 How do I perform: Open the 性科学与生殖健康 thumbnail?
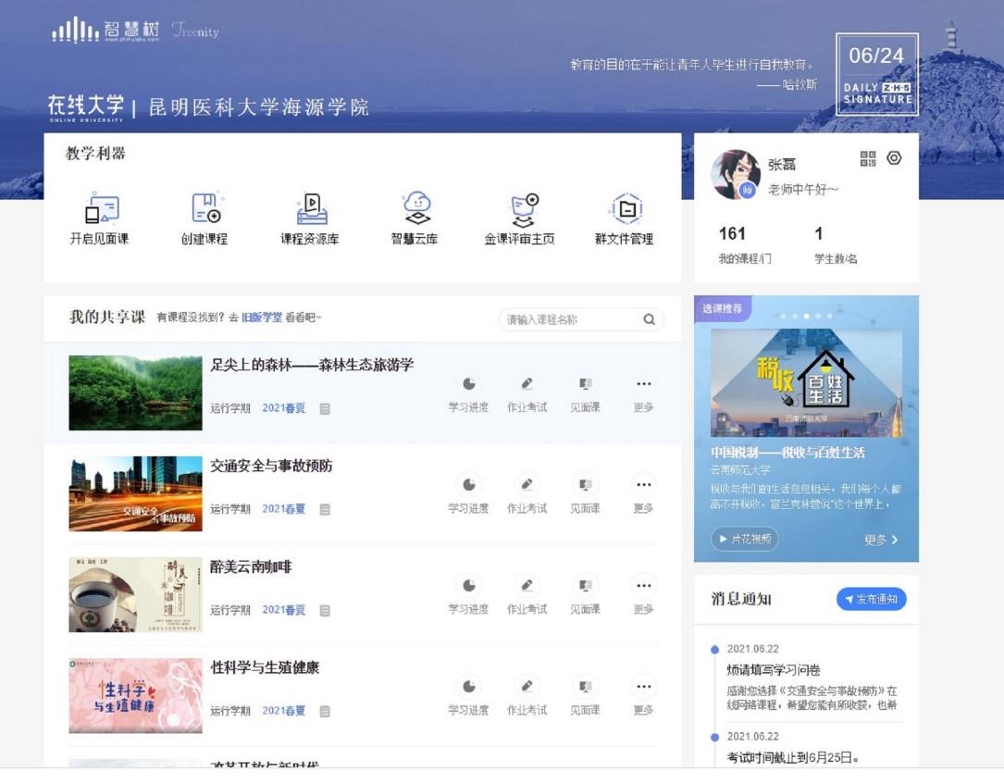pos(135,696)
